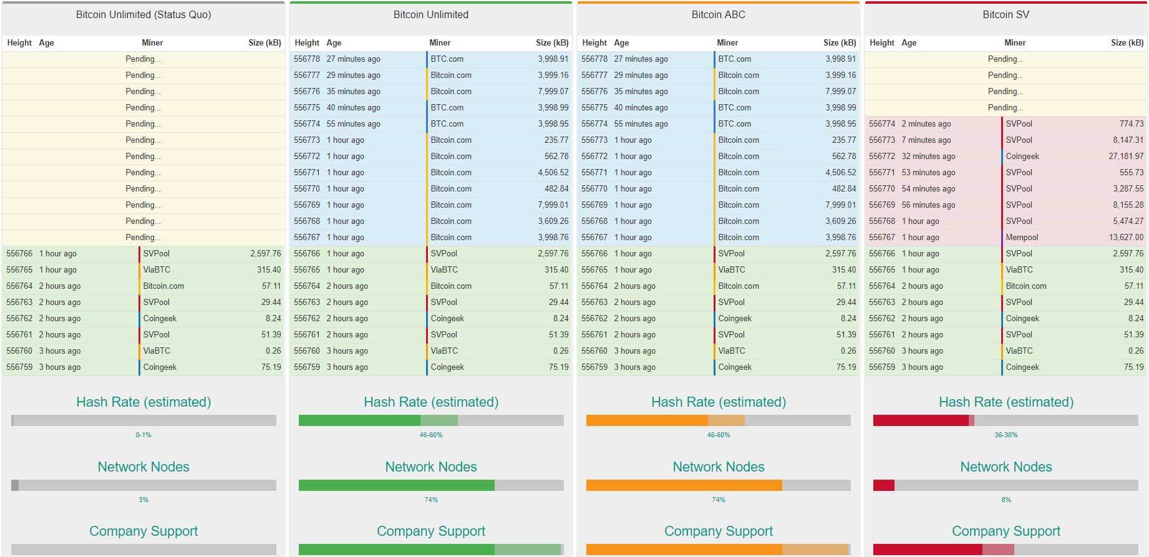
Task: Click '53 minutes ago' age in Bitcoin SV table
Action: tap(928, 172)
